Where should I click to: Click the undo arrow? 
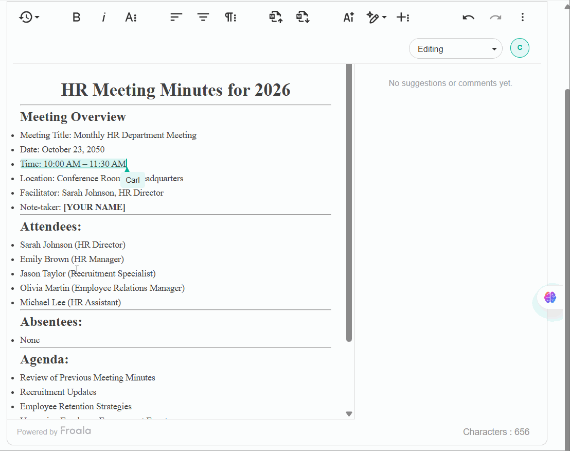pyautogui.click(x=468, y=17)
